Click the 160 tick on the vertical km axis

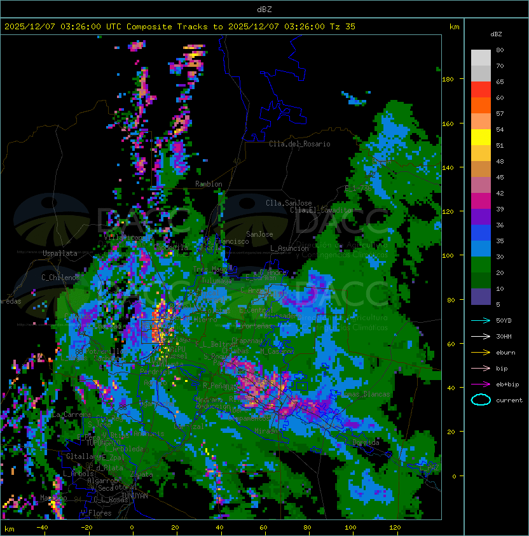(448, 123)
